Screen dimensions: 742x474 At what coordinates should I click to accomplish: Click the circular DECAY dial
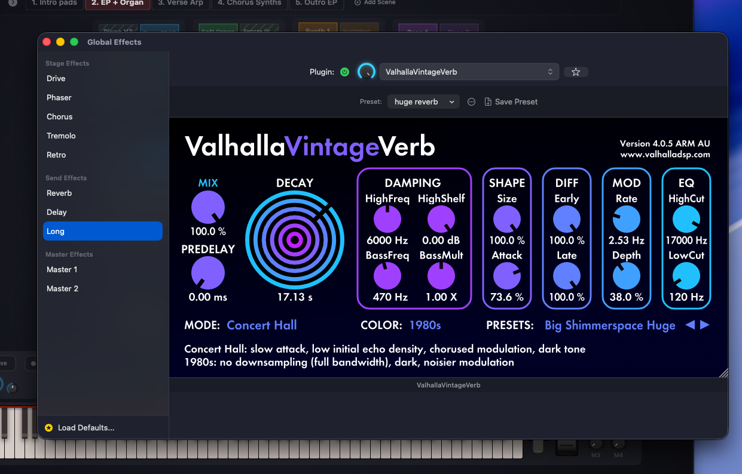295,240
